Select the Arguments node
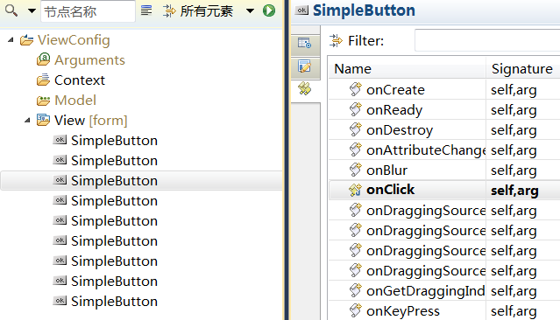 [x=89, y=60]
